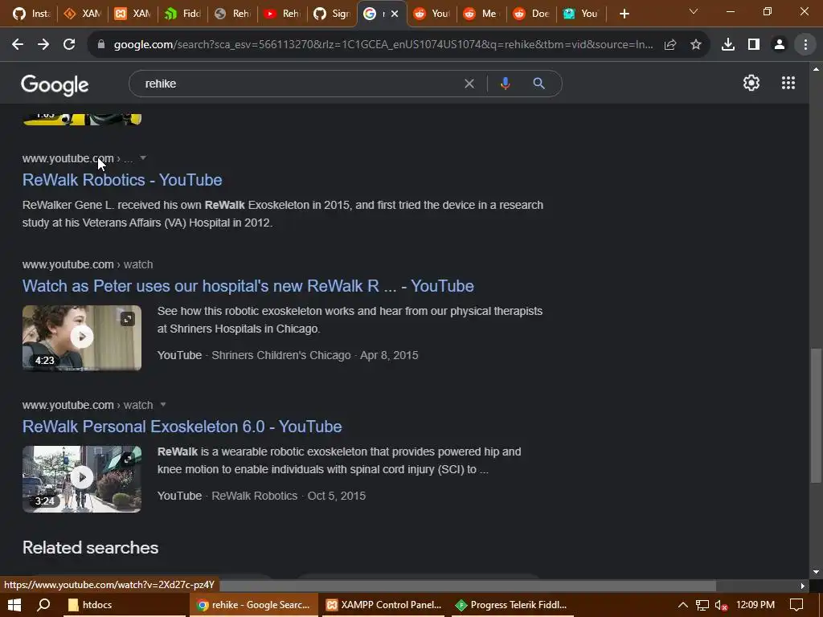The image size is (823, 617).
Task: Click the page vertical scrollbar thumb
Action: tap(816, 415)
